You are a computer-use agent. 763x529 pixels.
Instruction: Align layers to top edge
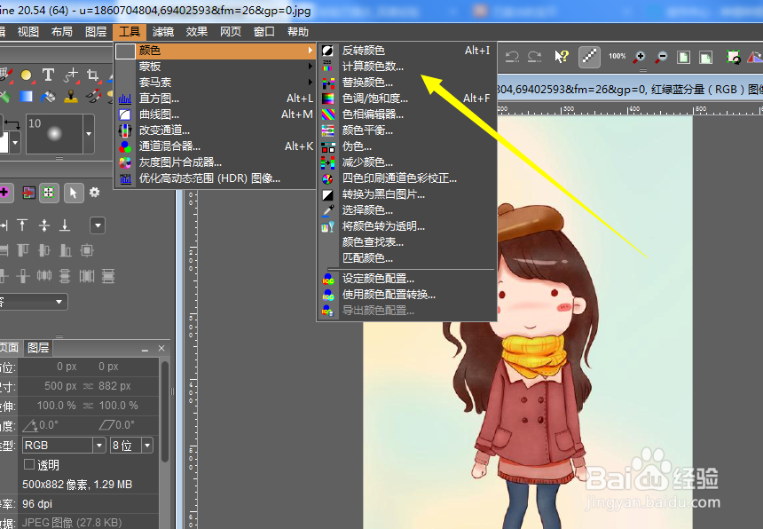(22, 225)
